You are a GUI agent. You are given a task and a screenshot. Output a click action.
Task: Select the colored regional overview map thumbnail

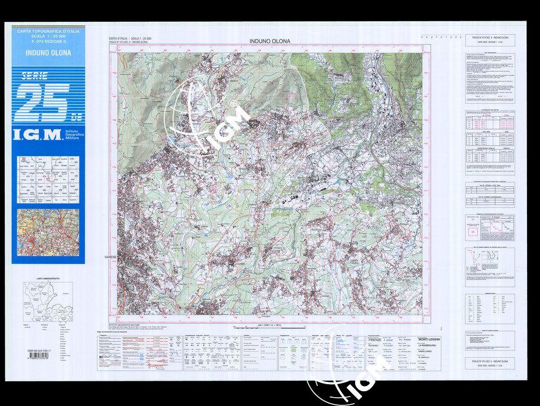click(48, 232)
